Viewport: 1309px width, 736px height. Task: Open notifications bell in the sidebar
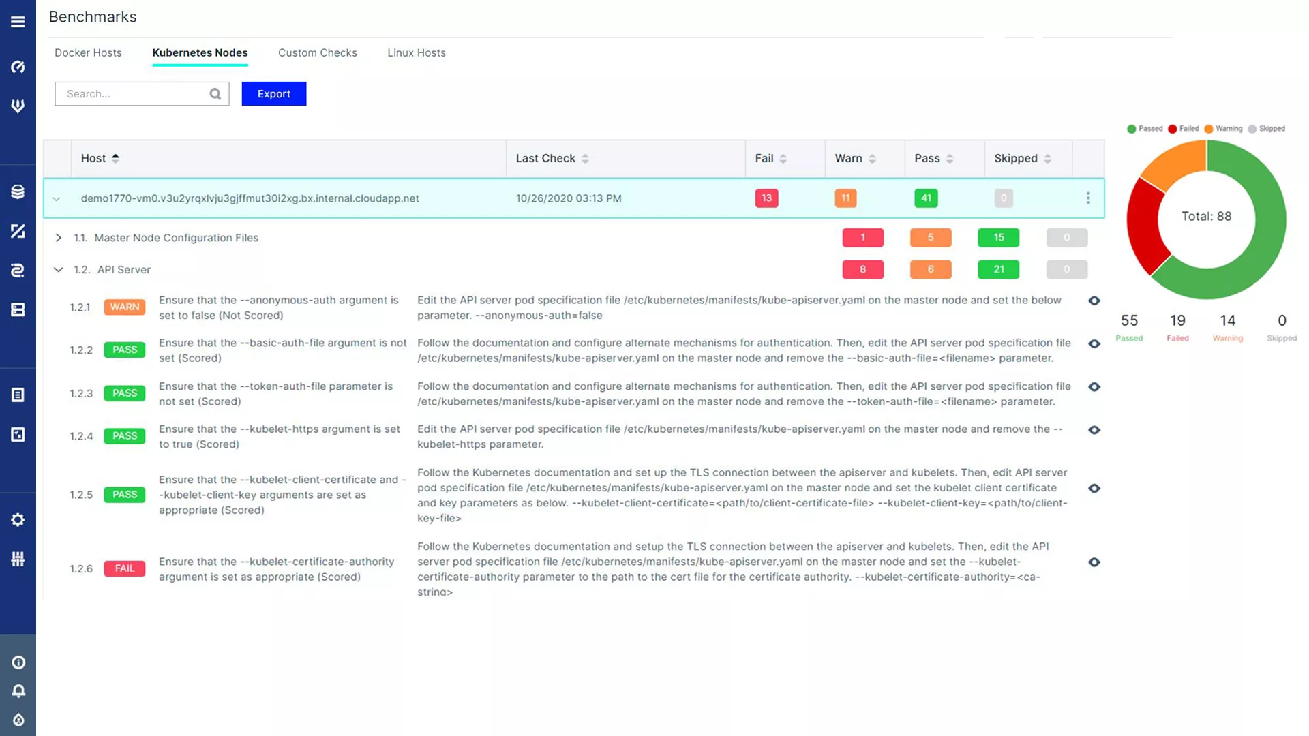[x=18, y=691]
